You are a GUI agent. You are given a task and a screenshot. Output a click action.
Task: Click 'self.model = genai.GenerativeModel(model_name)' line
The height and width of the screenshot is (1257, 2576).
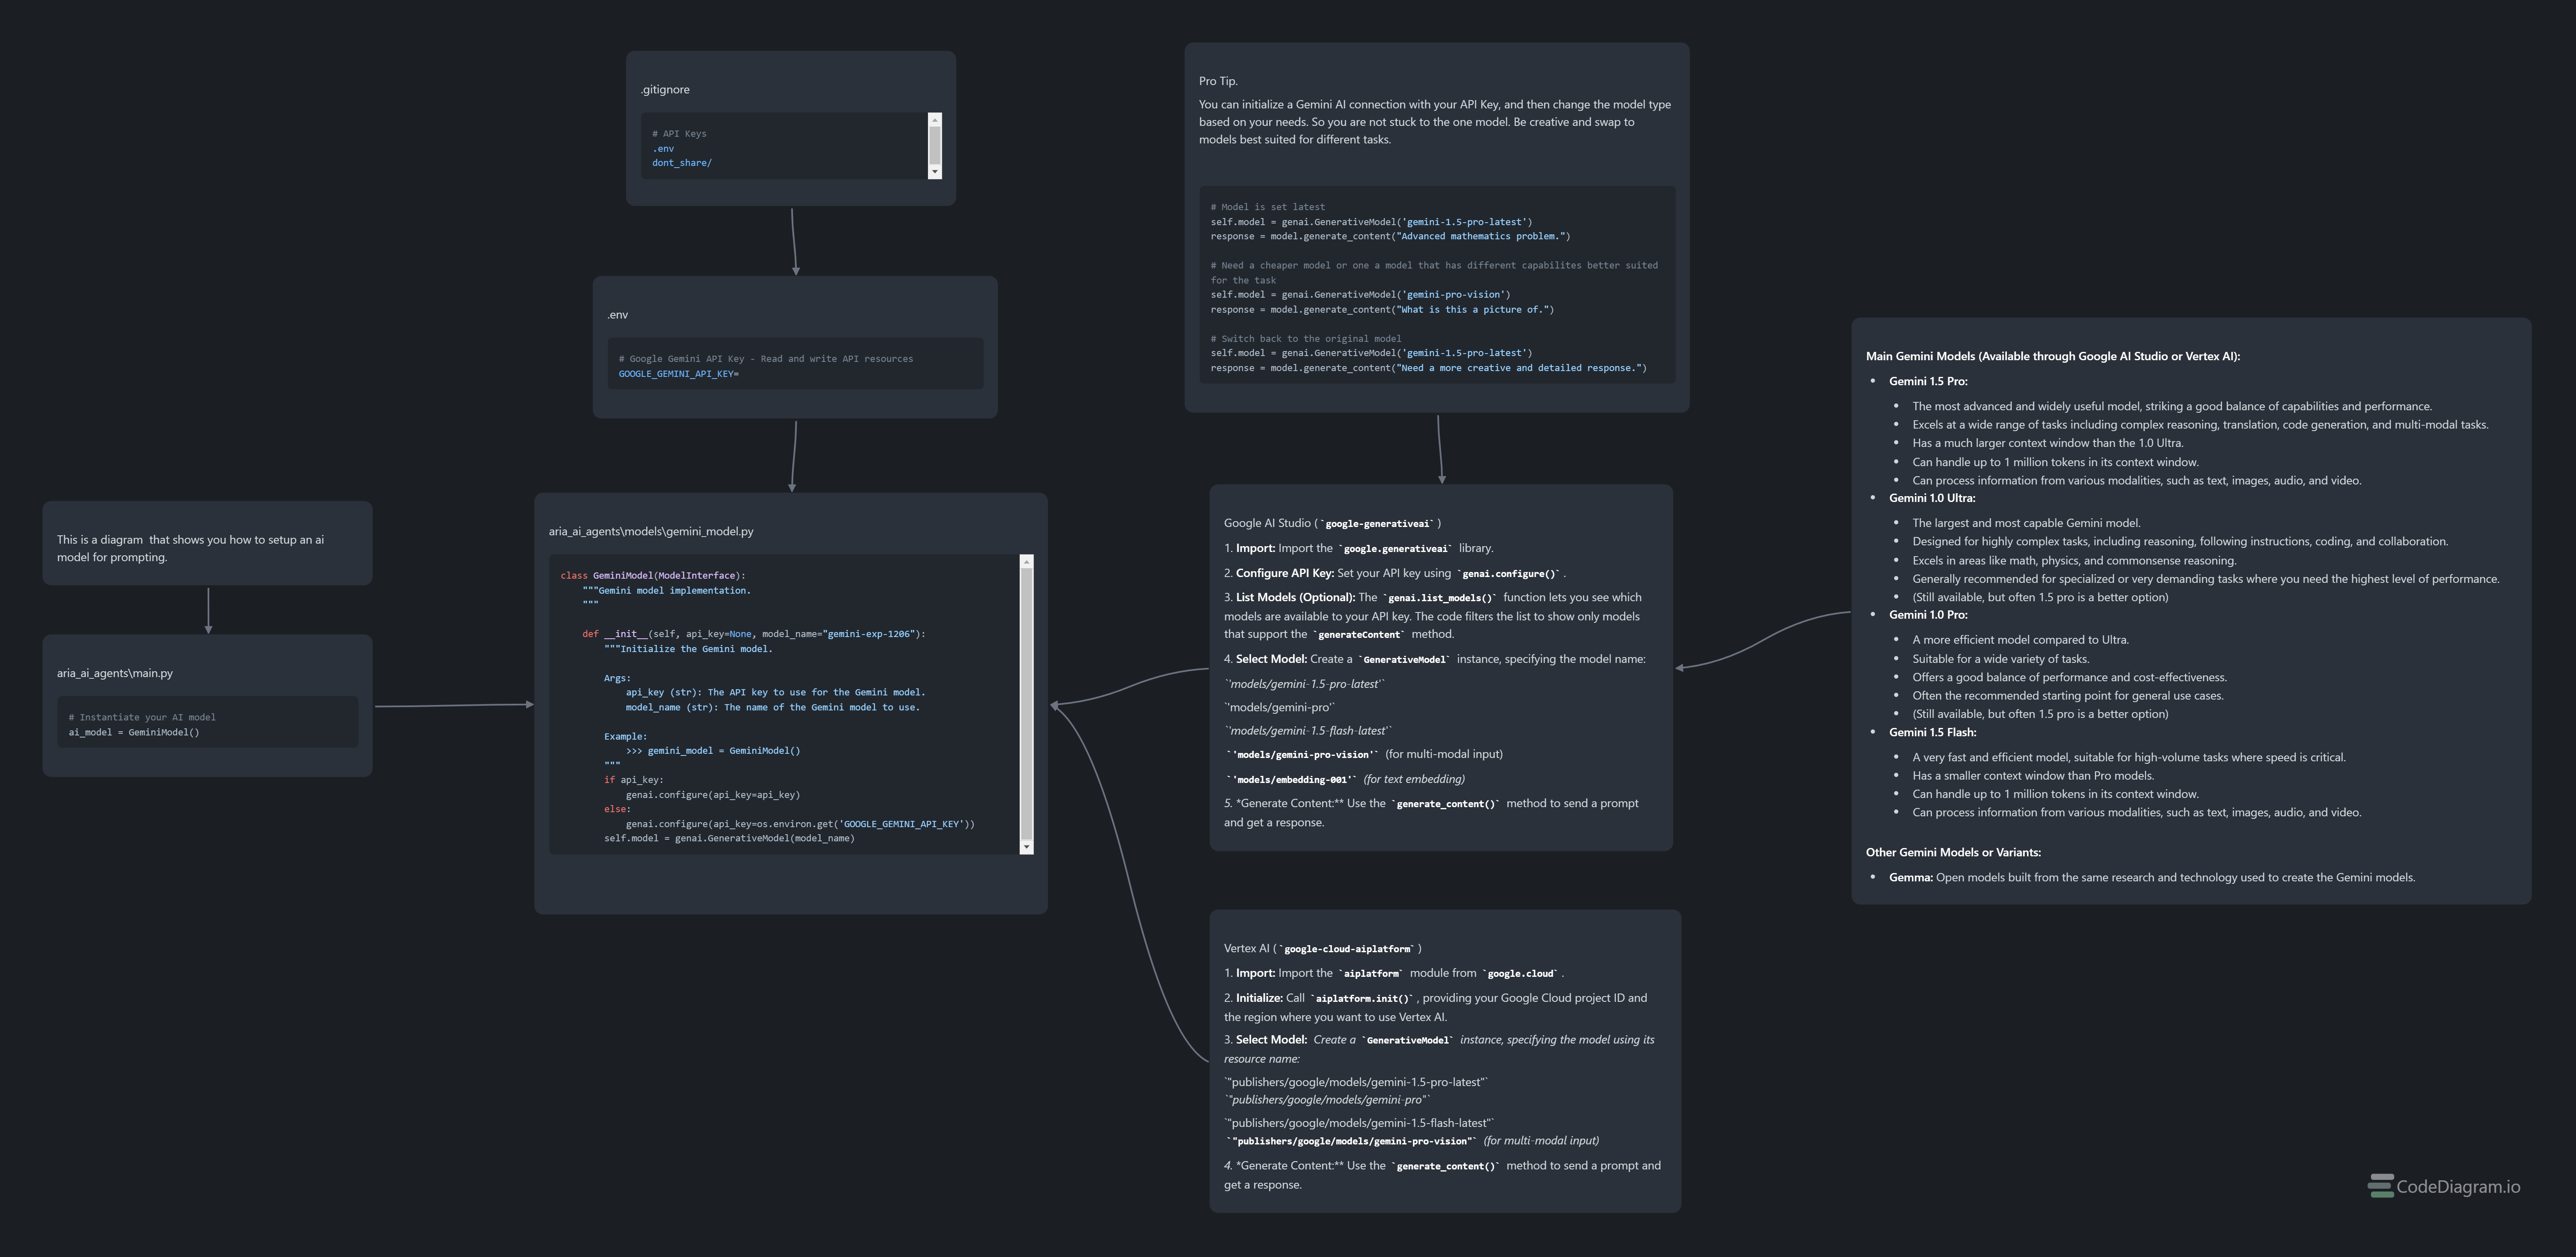tap(729, 838)
